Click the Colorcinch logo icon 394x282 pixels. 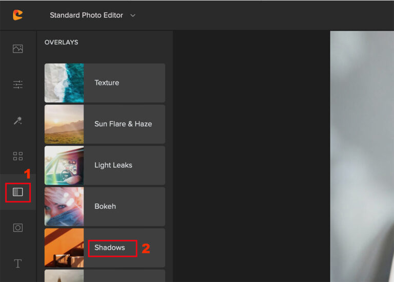[x=18, y=15]
